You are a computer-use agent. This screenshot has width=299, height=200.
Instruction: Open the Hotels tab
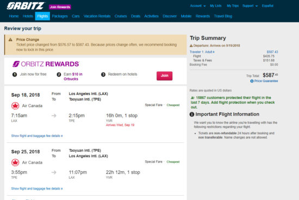(28, 16)
